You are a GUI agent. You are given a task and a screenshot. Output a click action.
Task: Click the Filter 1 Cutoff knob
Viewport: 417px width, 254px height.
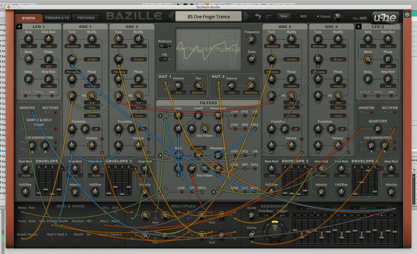click(x=198, y=116)
